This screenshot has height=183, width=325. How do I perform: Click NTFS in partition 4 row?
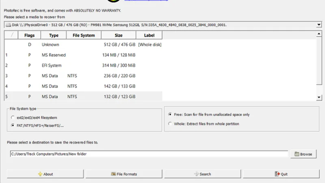click(x=72, y=86)
